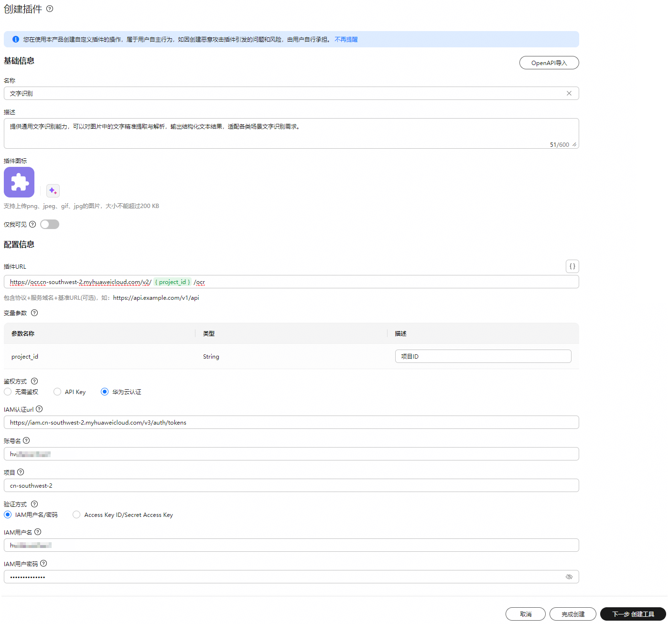Select Access Key ID/Secret Access Key radio

point(76,515)
